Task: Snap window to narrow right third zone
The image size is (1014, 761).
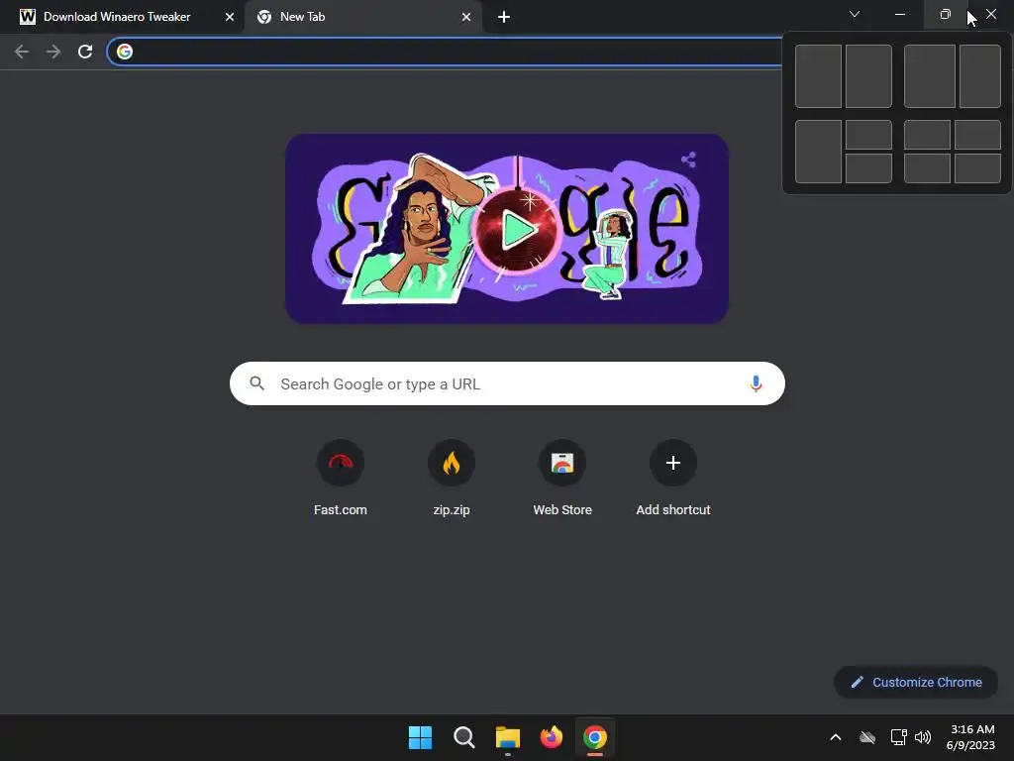Action: 980,76
